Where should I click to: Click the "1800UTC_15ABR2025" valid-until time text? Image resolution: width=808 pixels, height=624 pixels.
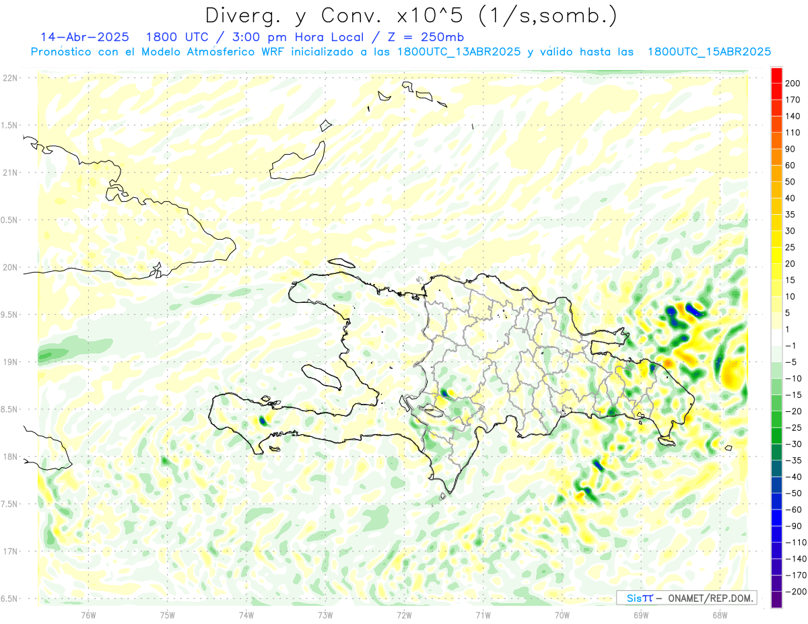coord(709,52)
